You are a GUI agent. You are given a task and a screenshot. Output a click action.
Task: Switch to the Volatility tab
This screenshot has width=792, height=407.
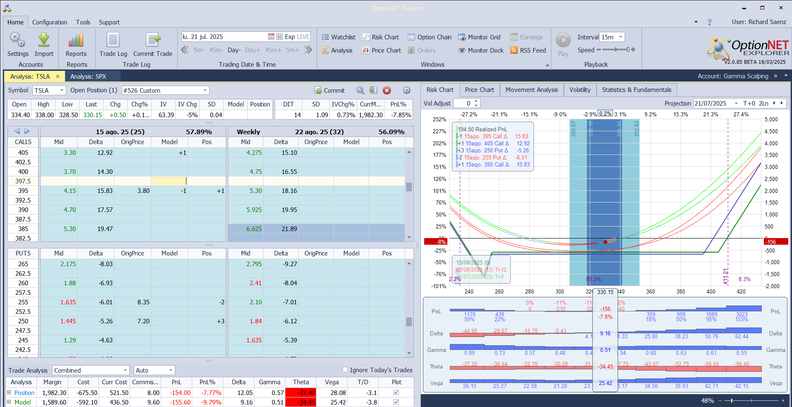click(580, 90)
